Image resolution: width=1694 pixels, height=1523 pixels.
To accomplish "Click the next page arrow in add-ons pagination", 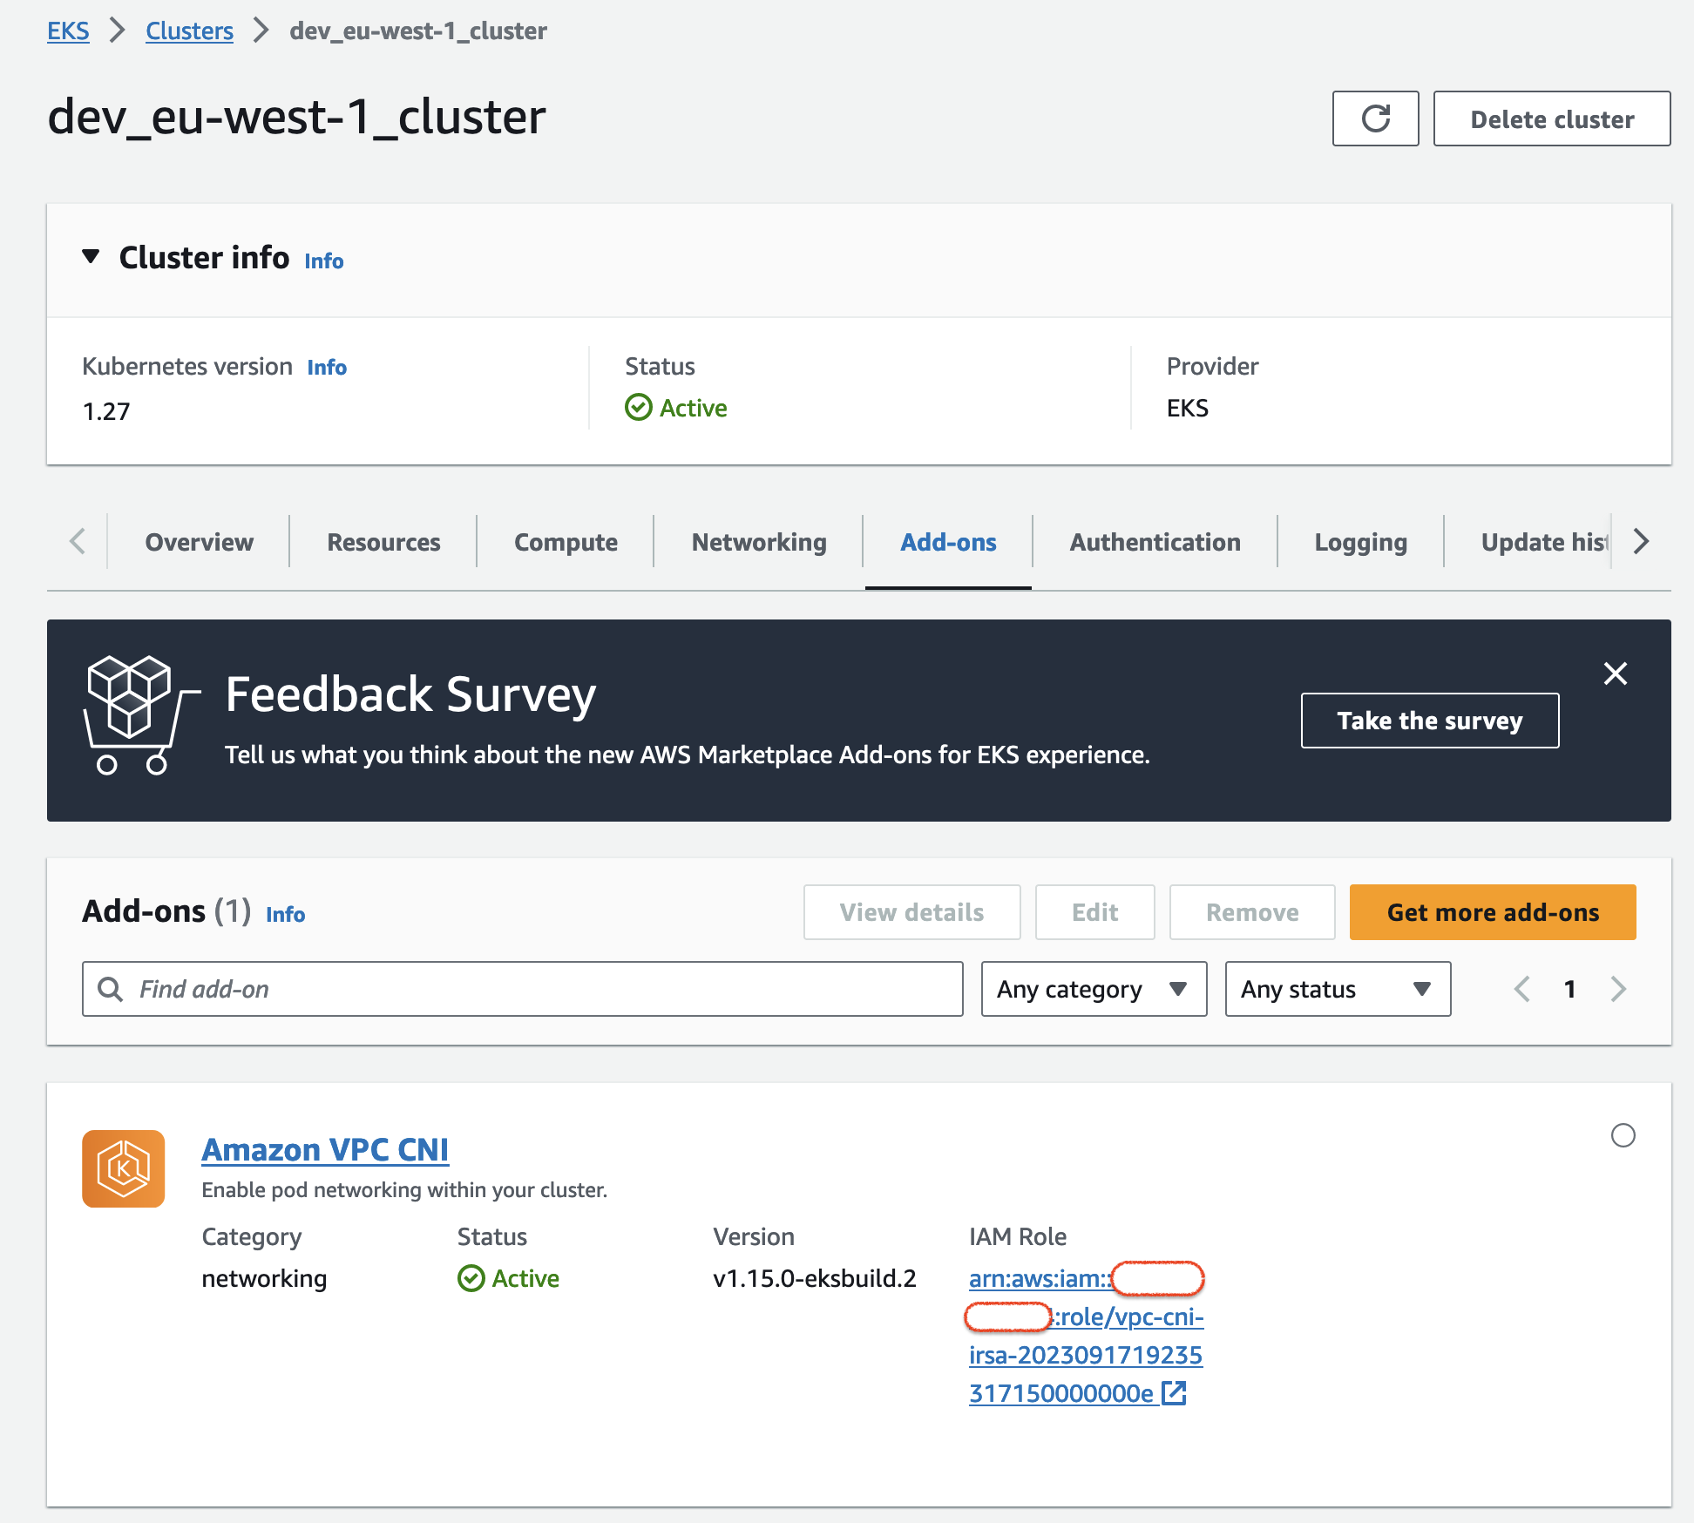I will 1618,989.
